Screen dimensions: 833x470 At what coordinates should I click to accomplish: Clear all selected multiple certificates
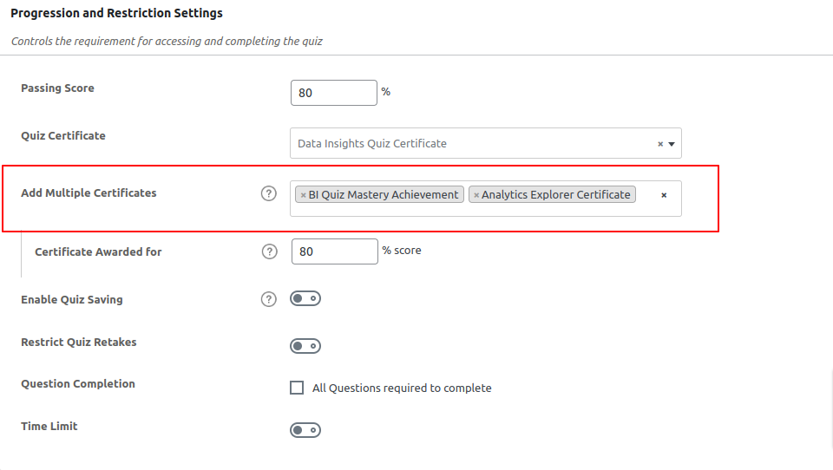(664, 195)
